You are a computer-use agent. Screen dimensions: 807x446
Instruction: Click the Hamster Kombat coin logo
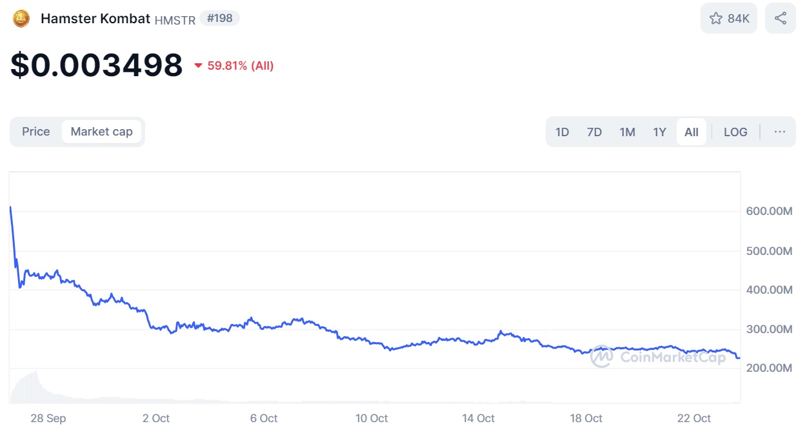pos(21,19)
